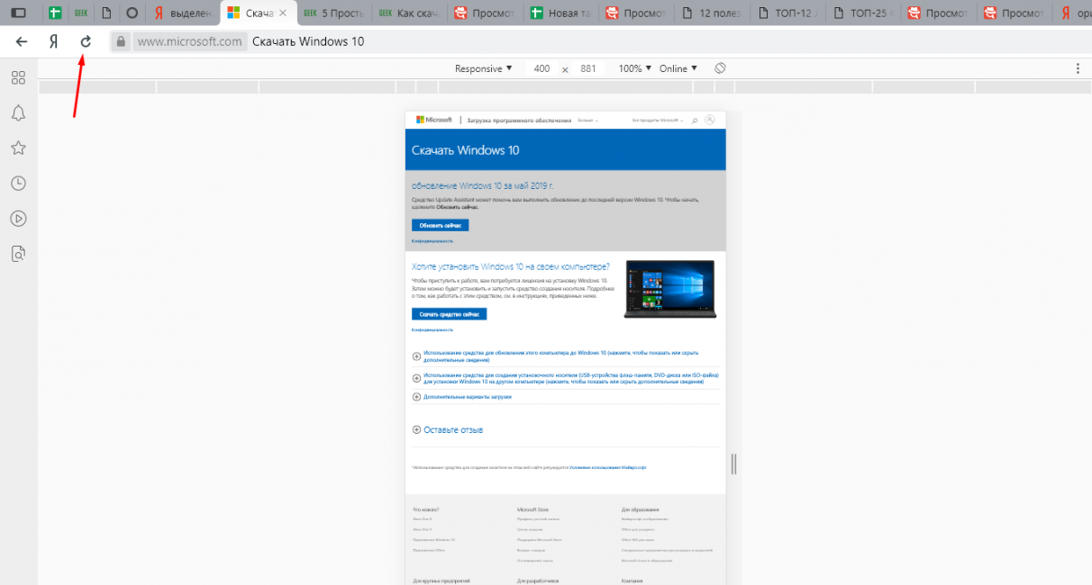The width and height of the screenshot is (1092, 585).
Task: Open history clock icon in the sidebar
Action: point(18,183)
